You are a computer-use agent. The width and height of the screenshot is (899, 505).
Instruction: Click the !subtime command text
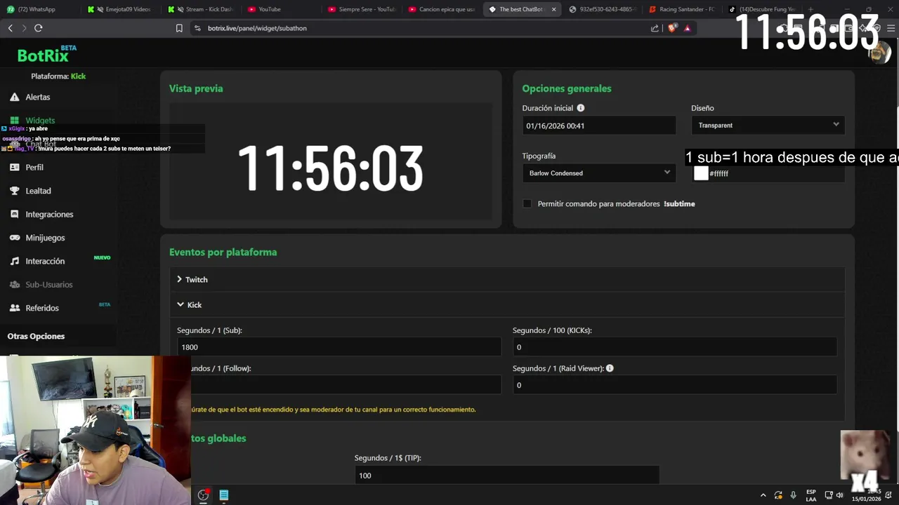679,204
